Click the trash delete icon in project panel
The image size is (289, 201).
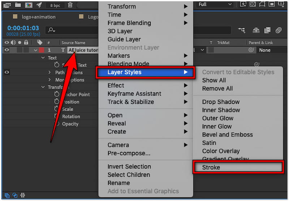click(x=70, y=5)
